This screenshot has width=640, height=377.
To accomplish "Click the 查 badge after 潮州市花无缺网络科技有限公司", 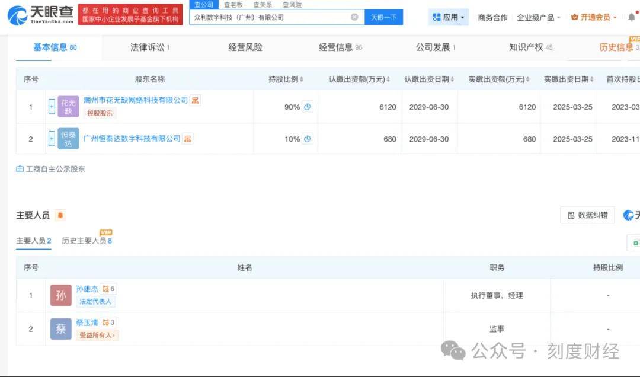I will pyautogui.click(x=196, y=100).
